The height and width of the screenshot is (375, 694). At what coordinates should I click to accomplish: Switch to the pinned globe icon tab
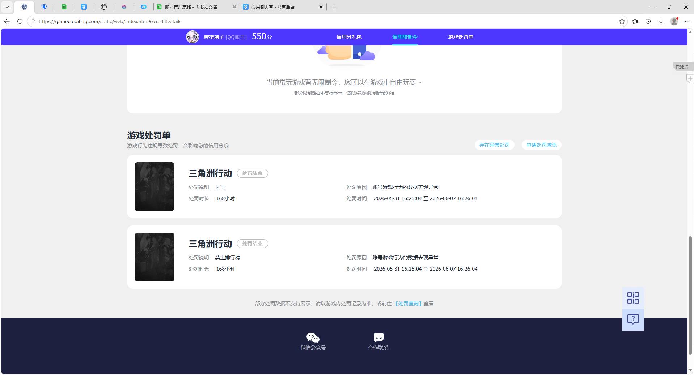104,7
